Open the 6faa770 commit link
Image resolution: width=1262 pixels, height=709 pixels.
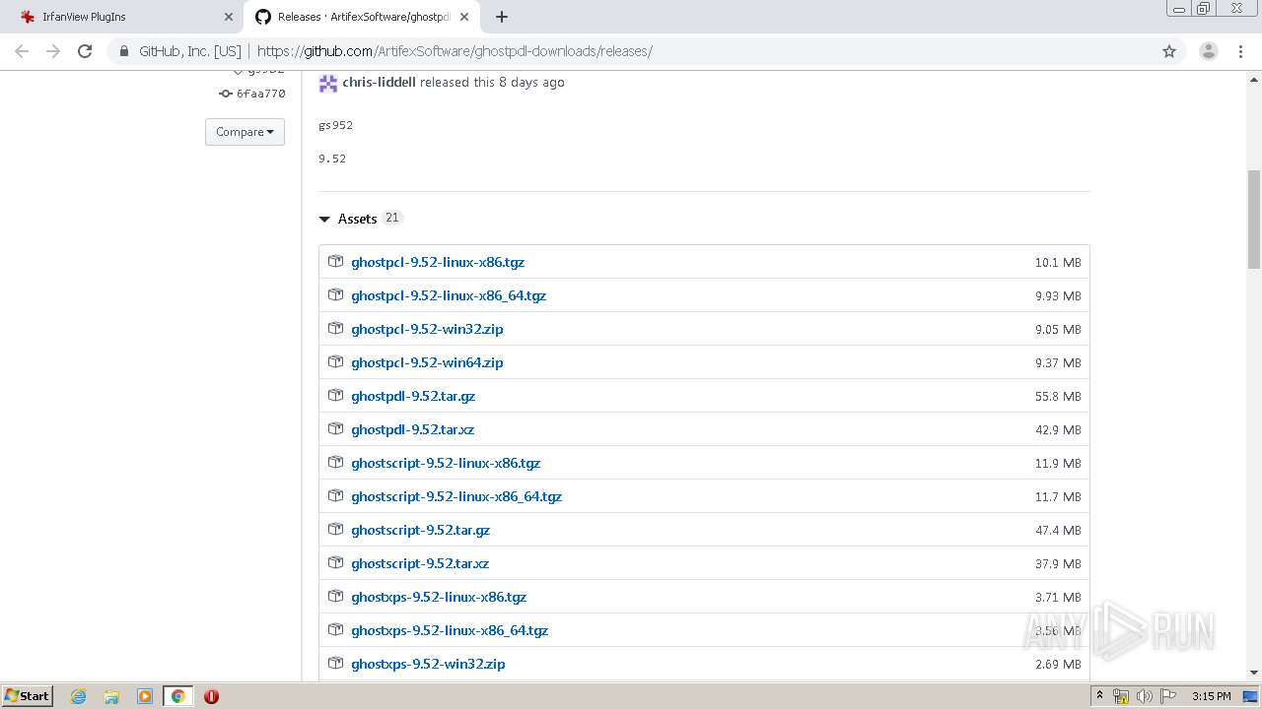[260, 94]
